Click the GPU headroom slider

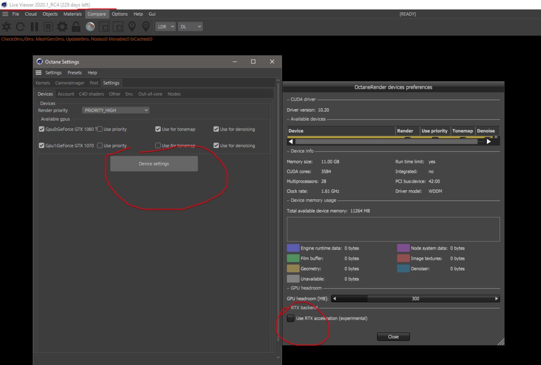click(415, 299)
